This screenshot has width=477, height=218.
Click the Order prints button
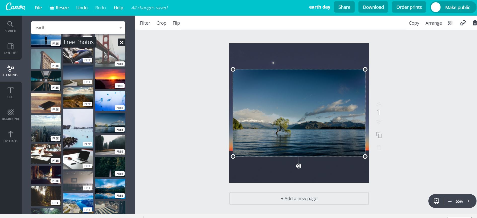[x=409, y=7]
